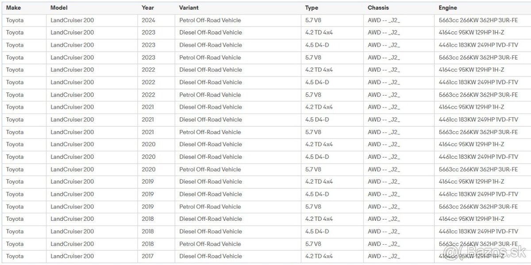
Task: Select the 4.5 D4-D type for 2022
Action: click(317, 82)
